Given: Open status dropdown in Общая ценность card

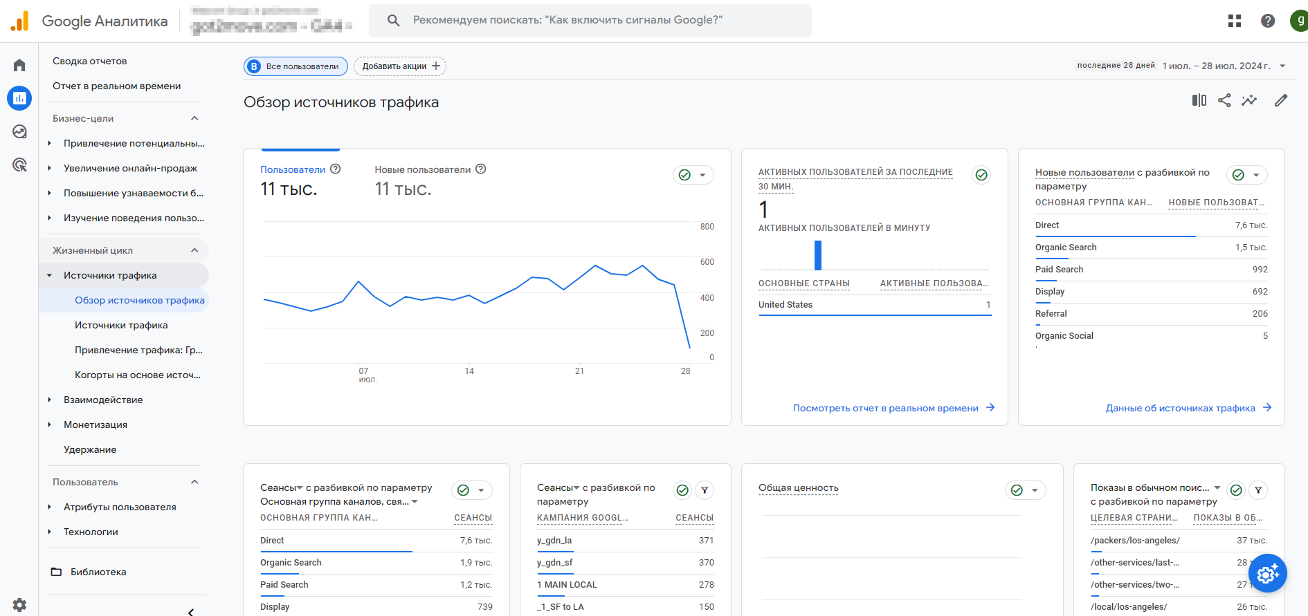Looking at the screenshot, I should [x=1026, y=490].
